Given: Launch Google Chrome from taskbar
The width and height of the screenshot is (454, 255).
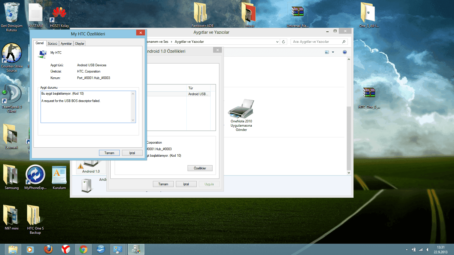Looking at the screenshot, I should click(x=83, y=249).
